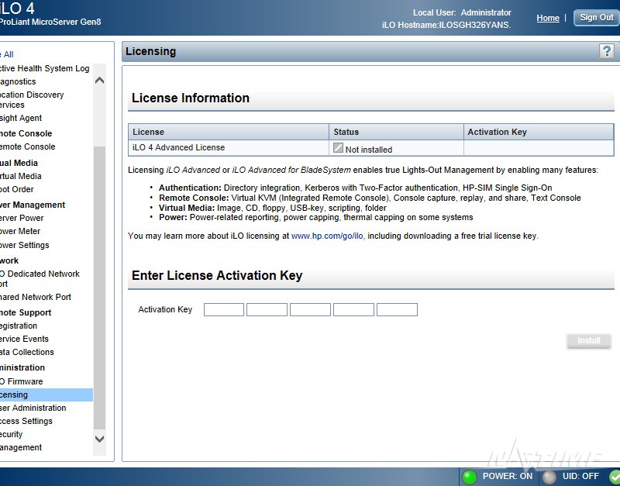
Task: Click the iLO Hostname text in header
Action: tap(446, 25)
